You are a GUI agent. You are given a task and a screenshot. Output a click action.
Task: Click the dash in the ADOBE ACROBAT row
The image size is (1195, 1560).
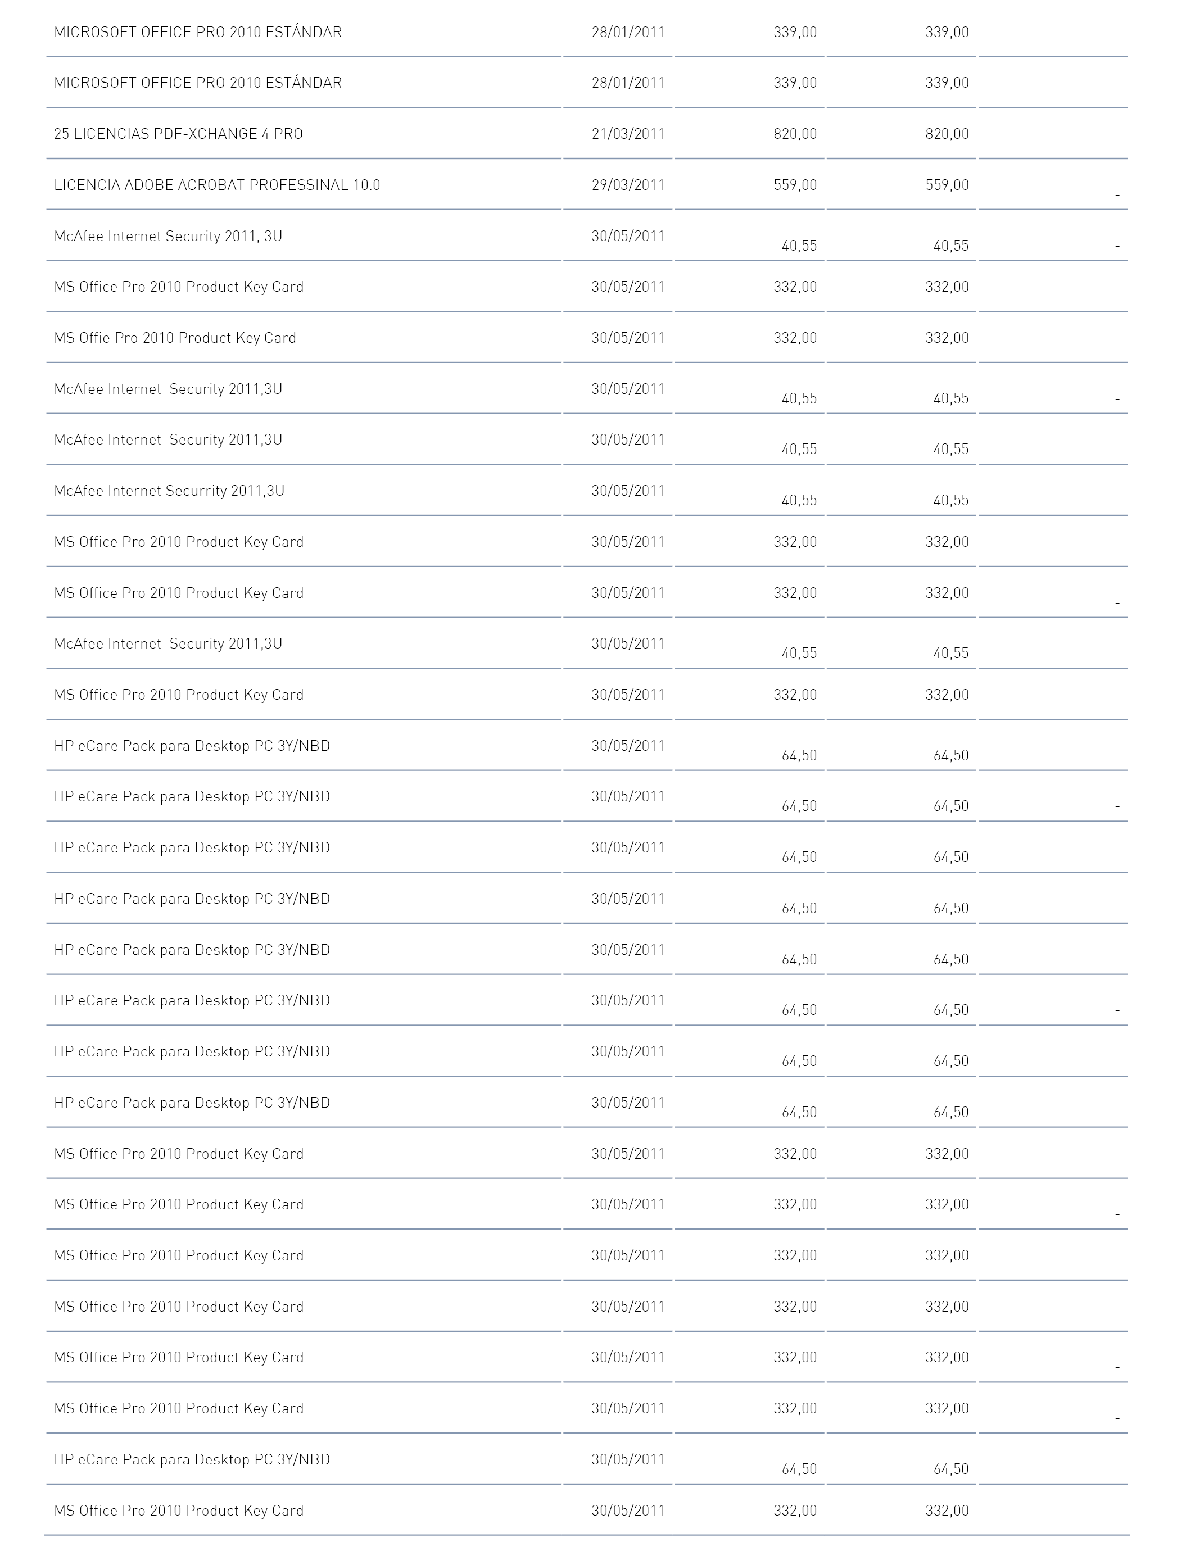click(1117, 195)
